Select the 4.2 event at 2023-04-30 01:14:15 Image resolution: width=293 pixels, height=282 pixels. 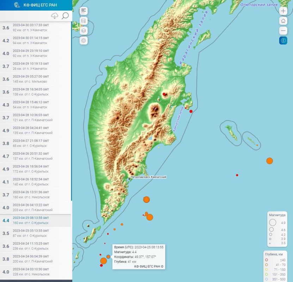pyautogui.click(x=36, y=41)
